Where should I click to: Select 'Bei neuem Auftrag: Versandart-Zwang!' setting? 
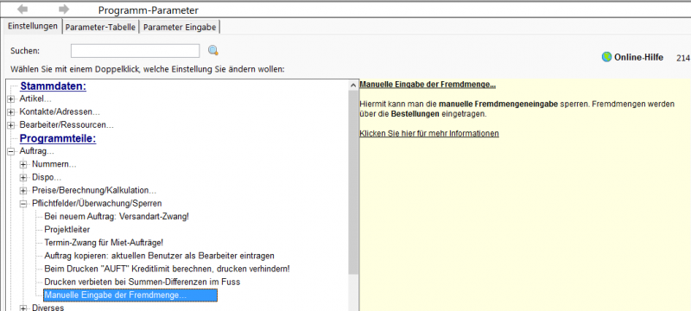tap(117, 217)
